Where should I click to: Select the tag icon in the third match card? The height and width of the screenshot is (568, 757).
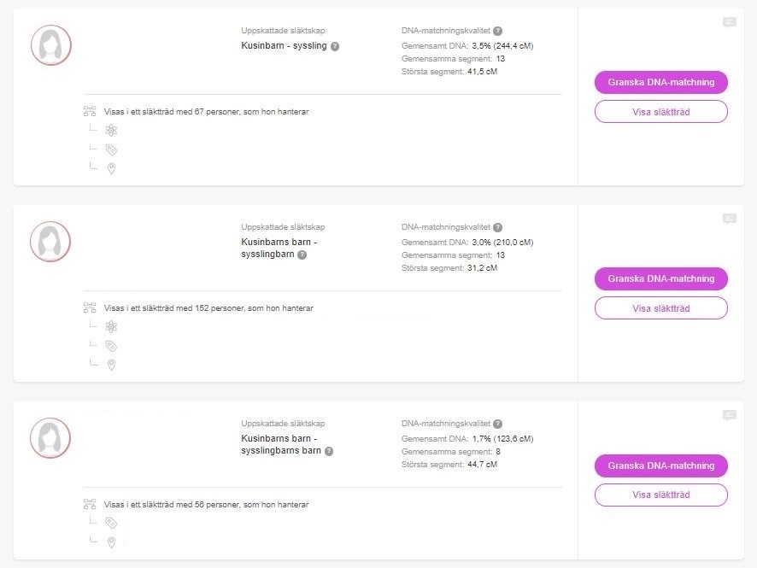click(x=110, y=521)
